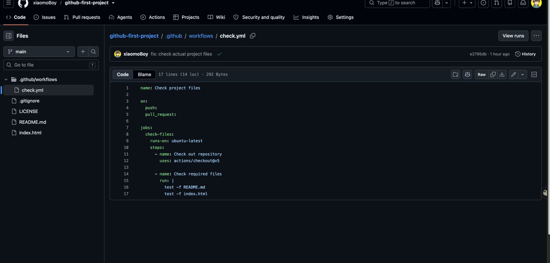Screen dimensions: 550x263
Task: Collapse the file tree side panel
Action: [x=9, y=36]
